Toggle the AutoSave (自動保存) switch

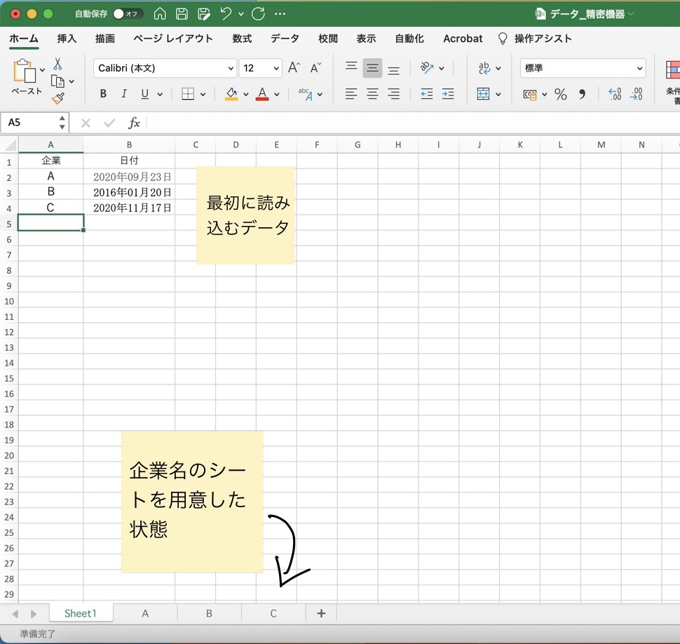(x=128, y=14)
